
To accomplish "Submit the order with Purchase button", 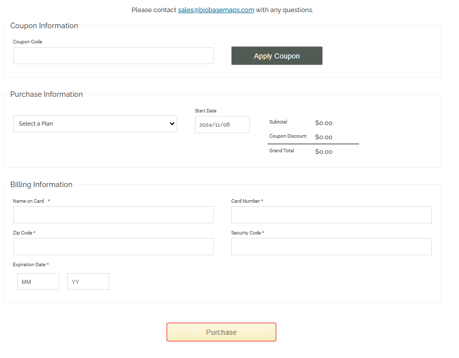I will 221,332.
